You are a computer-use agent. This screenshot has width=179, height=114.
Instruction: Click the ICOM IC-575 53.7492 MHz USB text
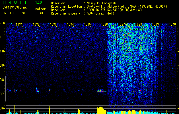click(x=114, y=10)
